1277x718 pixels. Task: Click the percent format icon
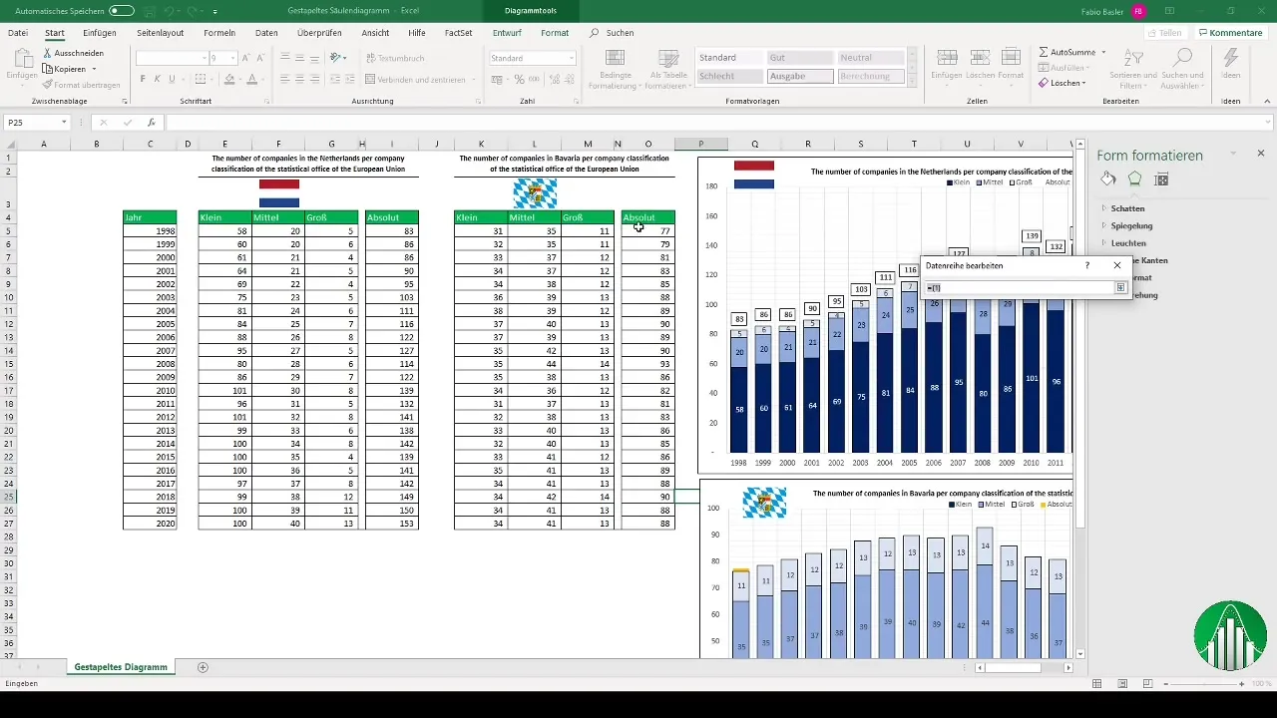[521, 79]
